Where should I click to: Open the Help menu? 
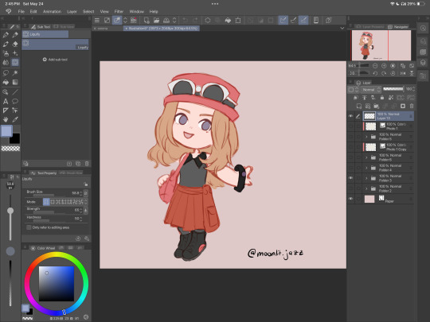pos(154,11)
